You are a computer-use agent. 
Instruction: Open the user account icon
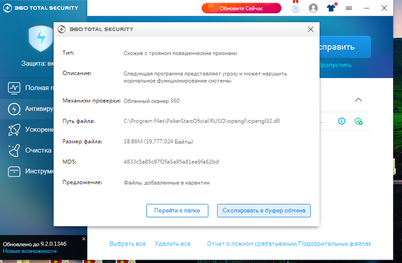pyautogui.click(x=313, y=8)
